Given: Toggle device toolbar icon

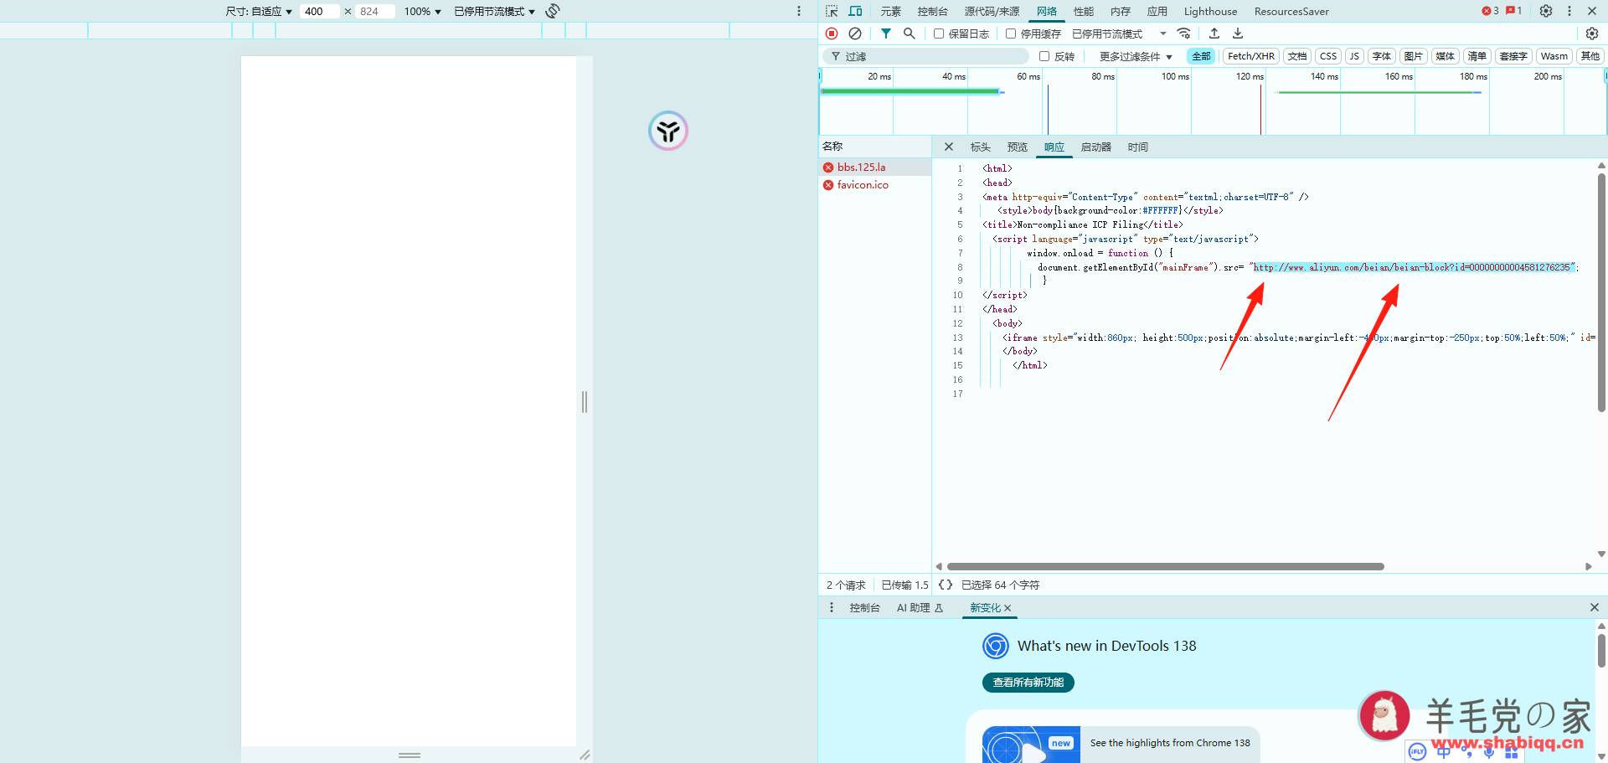Looking at the screenshot, I should (855, 11).
